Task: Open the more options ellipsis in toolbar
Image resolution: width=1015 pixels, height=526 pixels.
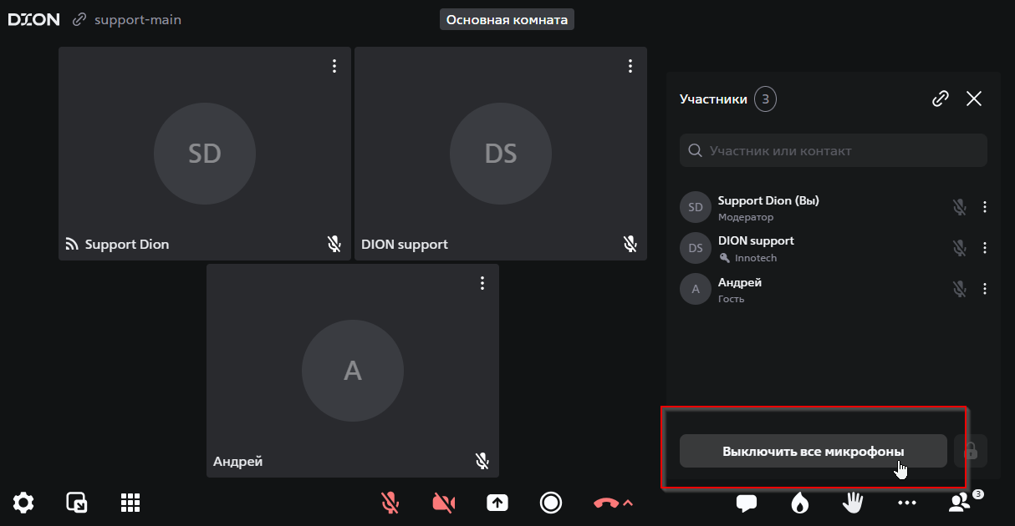Action: pyautogui.click(x=907, y=503)
